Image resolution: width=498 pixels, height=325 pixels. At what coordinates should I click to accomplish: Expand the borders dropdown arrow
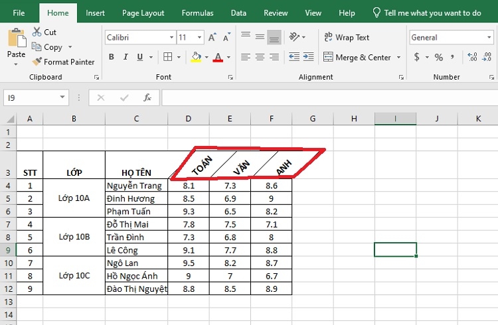pos(179,58)
